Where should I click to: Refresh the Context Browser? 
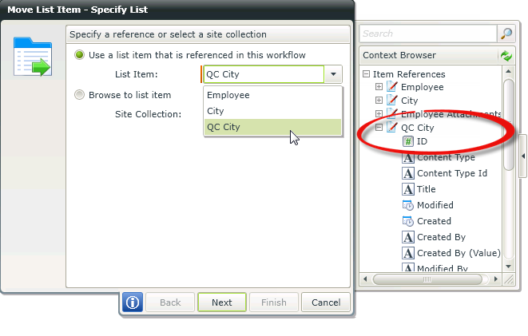(506, 56)
